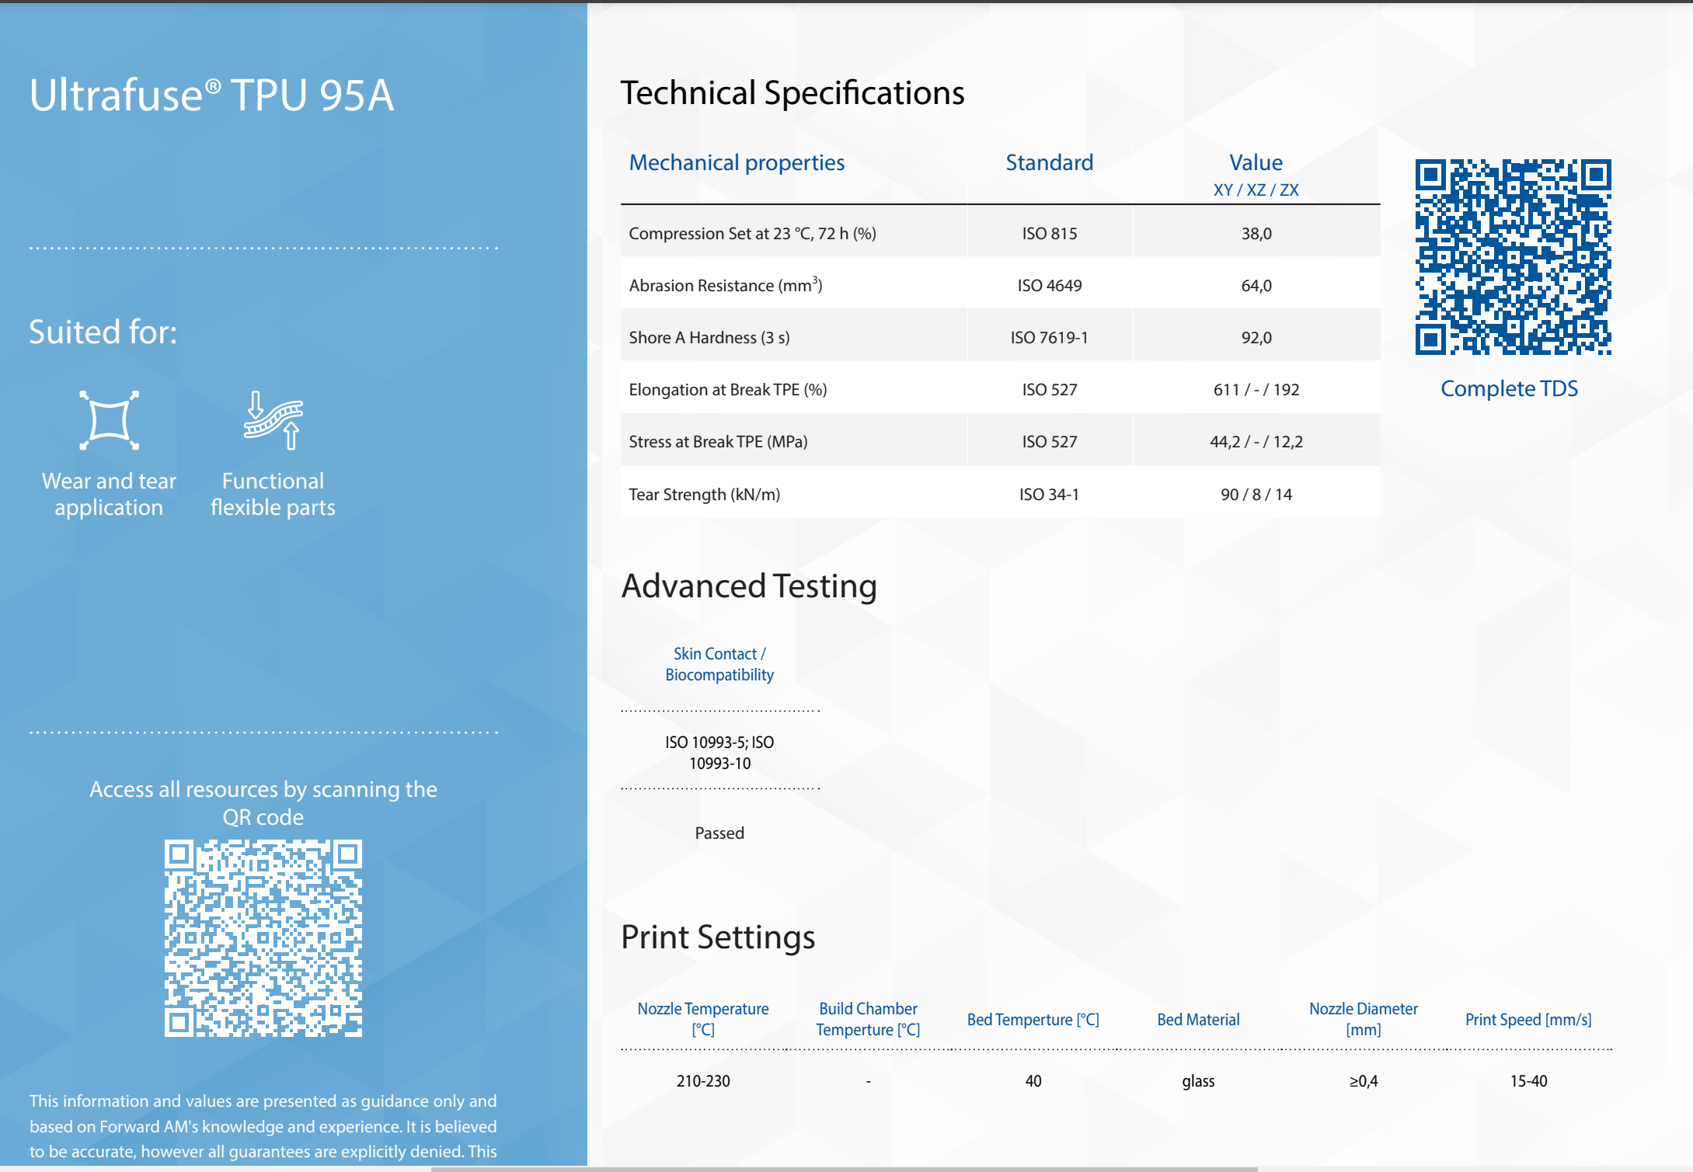Select Elongation at Break TPE (%) label
Viewport: 1693px width, 1172px height.
click(728, 390)
